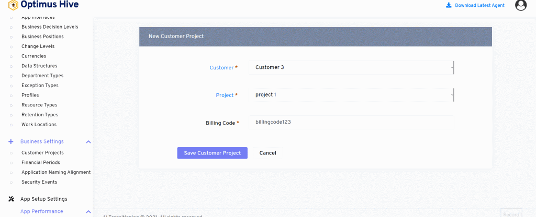This screenshot has height=217, width=536.
Task: Open Business Positions menu item
Action: point(42,37)
